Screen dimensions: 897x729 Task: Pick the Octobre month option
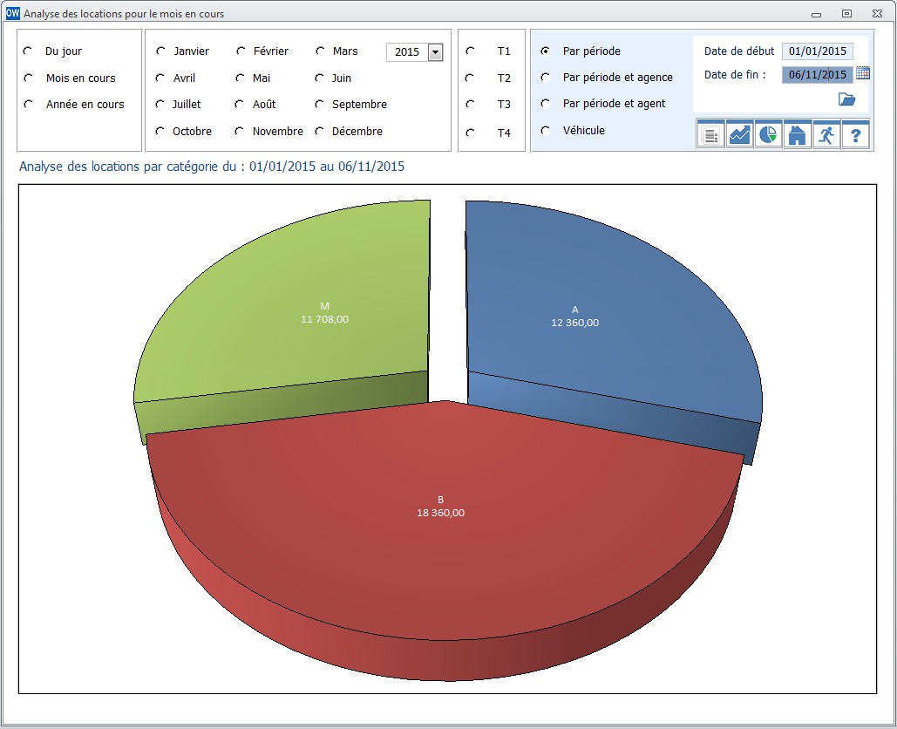[x=160, y=131]
